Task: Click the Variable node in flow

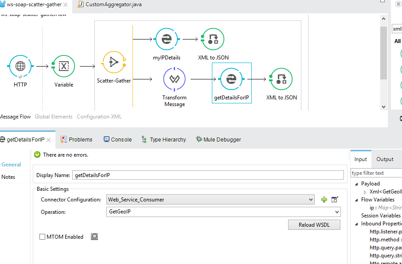Action: click(64, 67)
